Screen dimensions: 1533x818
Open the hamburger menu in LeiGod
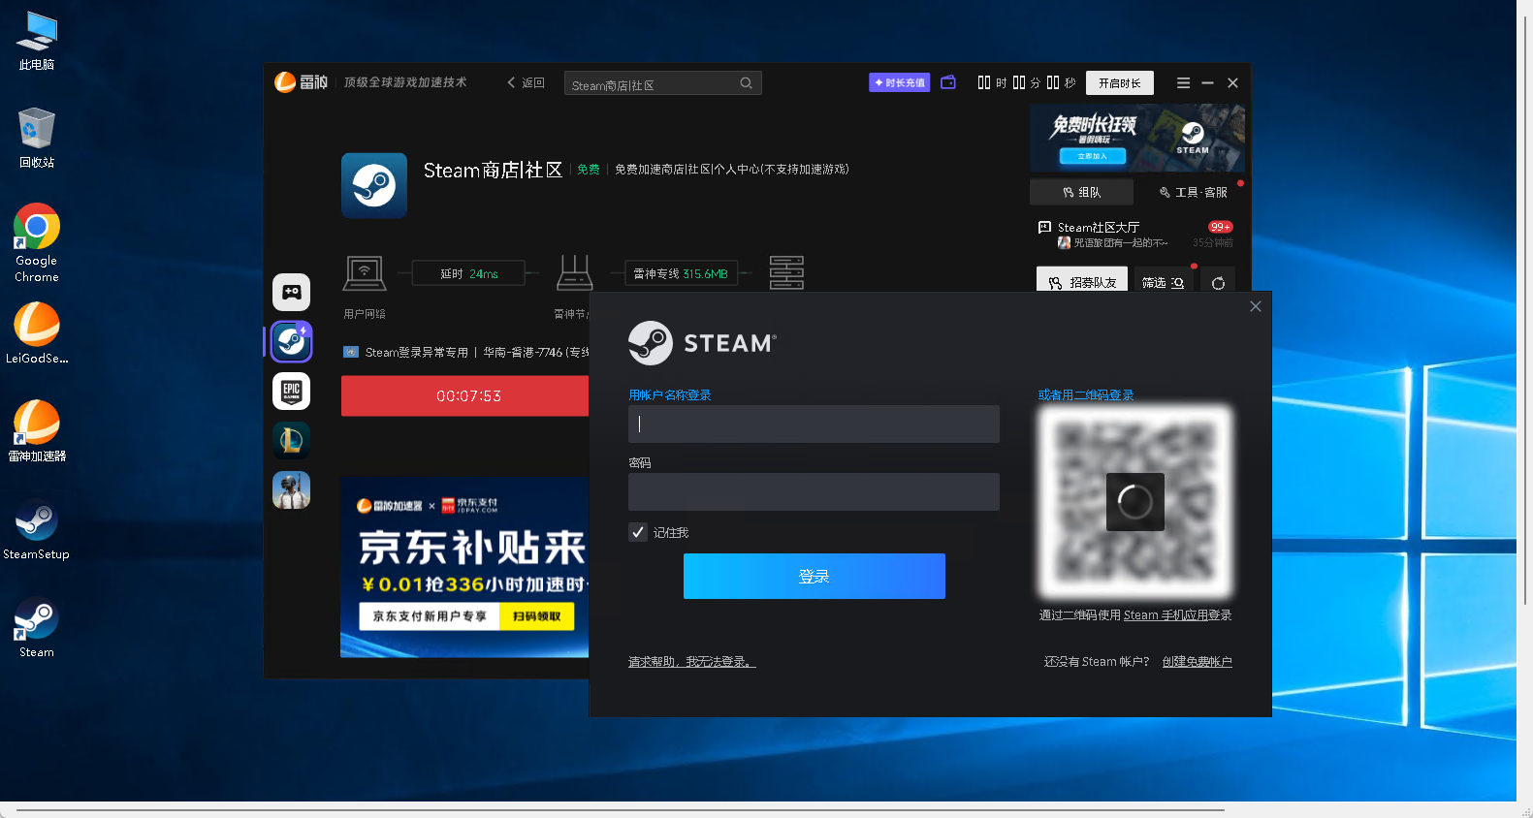click(1183, 83)
